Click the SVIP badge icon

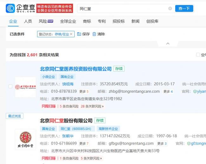pyautogui.click(x=50, y=21)
